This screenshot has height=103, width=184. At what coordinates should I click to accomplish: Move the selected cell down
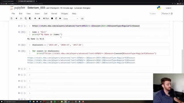click(39, 18)
